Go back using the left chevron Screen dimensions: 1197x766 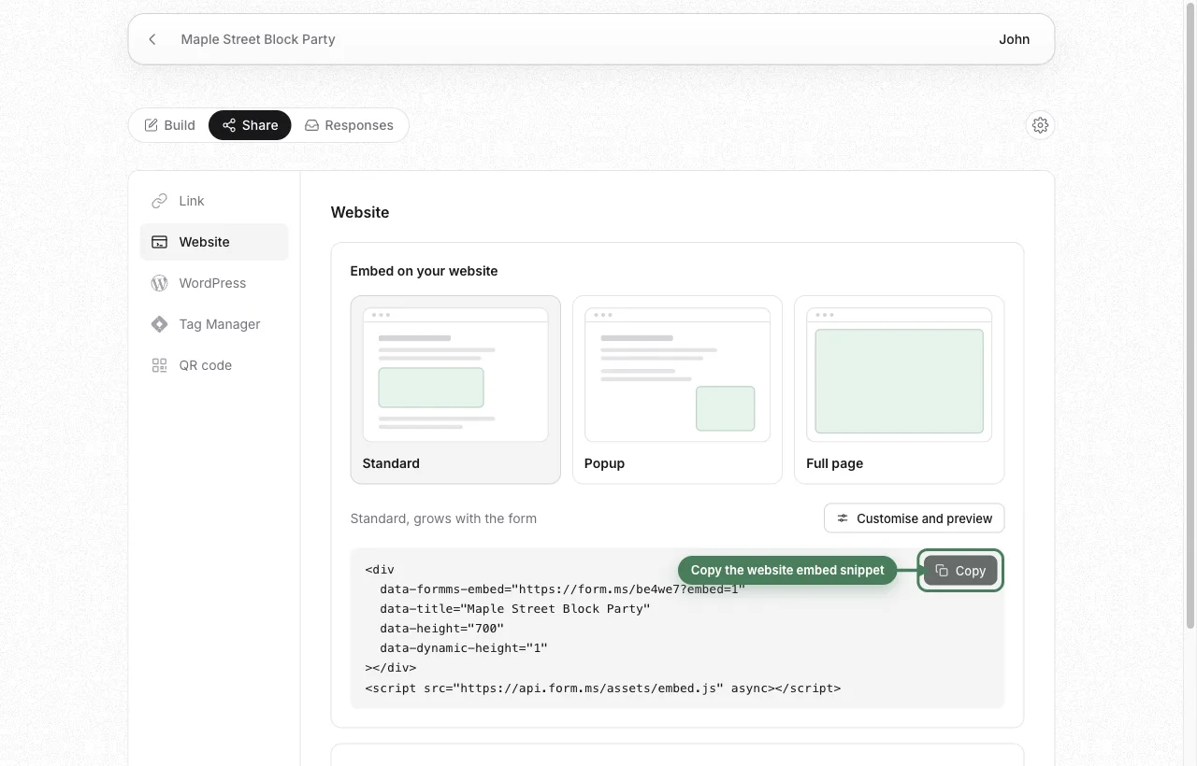point(152,39)
